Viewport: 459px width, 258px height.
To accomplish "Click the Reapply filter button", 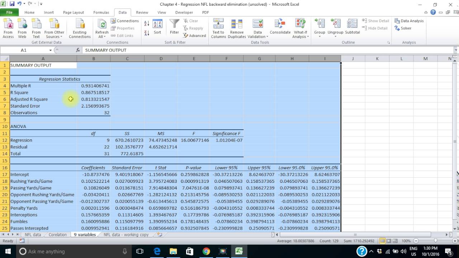I will pos(193,28).
